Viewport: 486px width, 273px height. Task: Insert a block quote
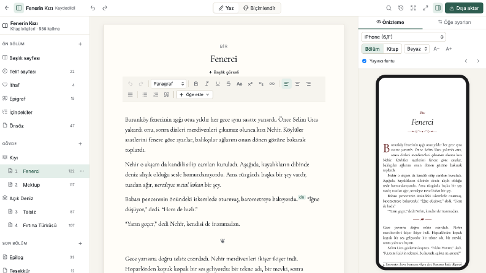pos(167,95)
